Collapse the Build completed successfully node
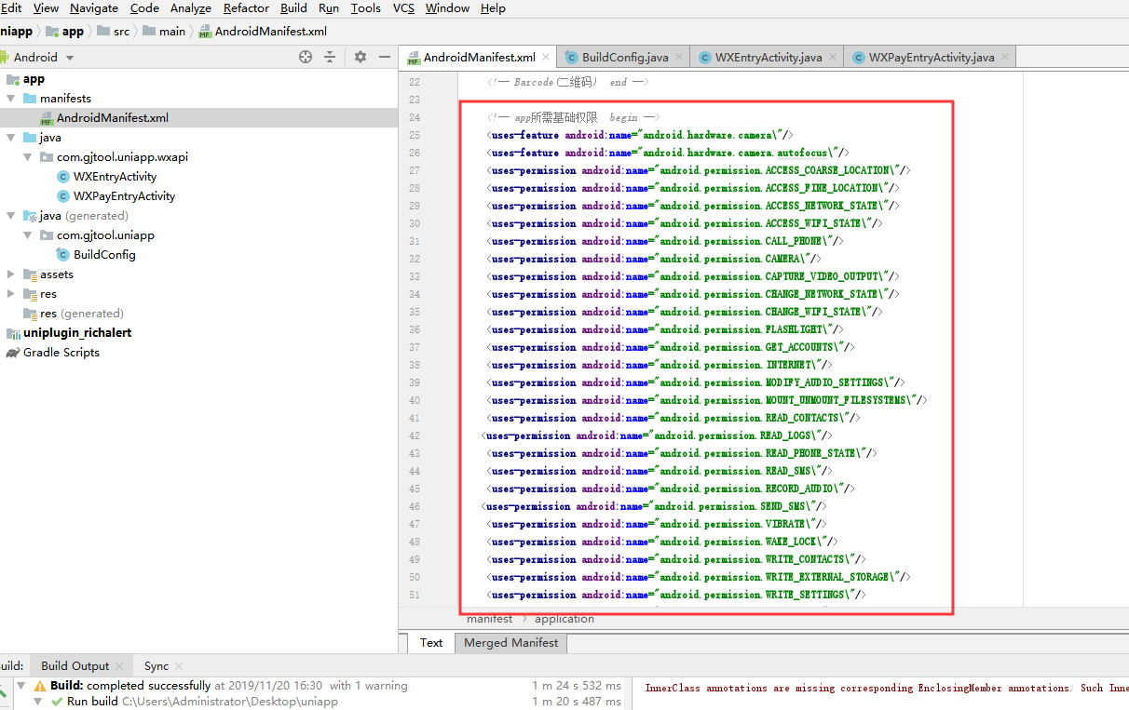1129x710 pixels. coord(22,686)
